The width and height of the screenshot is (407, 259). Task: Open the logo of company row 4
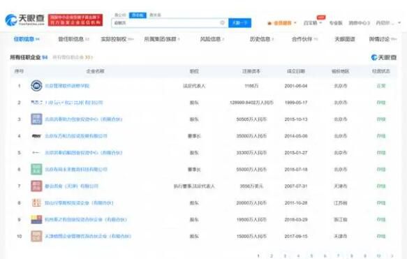click(x=36, y=136)
